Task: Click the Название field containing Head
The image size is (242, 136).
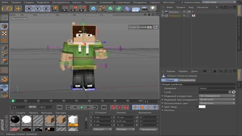Action: pyautogui.click(x=217, y=88)
